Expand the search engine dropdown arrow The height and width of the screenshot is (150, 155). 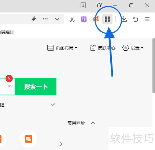tap(9, 86)
